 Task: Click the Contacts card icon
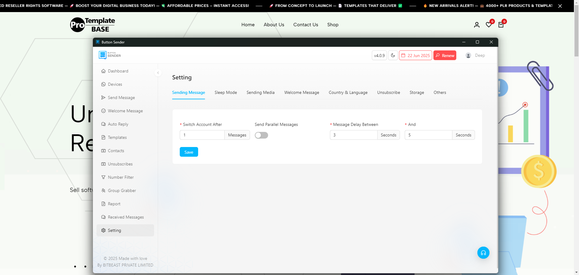point(103,151)
